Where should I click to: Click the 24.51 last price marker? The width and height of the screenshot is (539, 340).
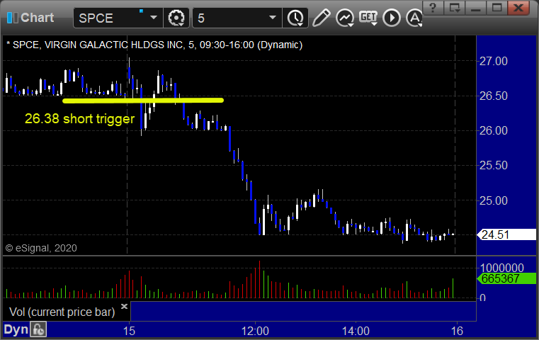point(506,234)
